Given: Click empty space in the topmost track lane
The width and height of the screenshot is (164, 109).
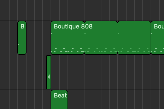Looking at the screenshot, I should 82,10.
